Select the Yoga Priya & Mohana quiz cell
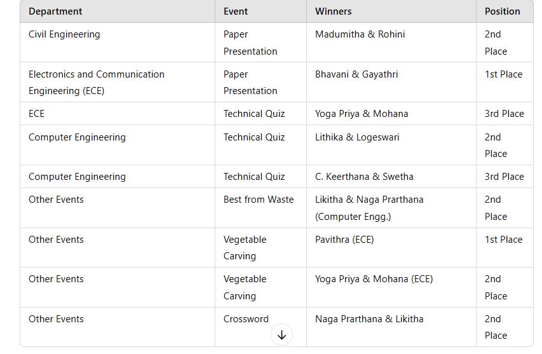The height and width of the screenshot is (354, 542). pos(391,114)
